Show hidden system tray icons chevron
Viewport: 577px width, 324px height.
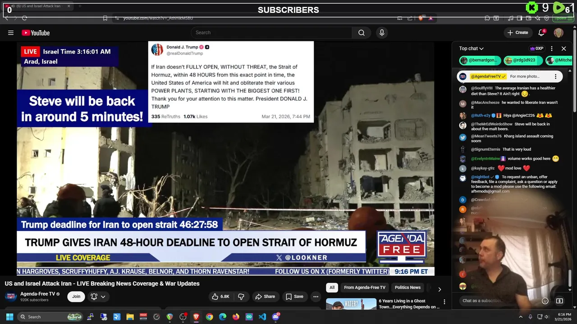[x=520, y=317]
